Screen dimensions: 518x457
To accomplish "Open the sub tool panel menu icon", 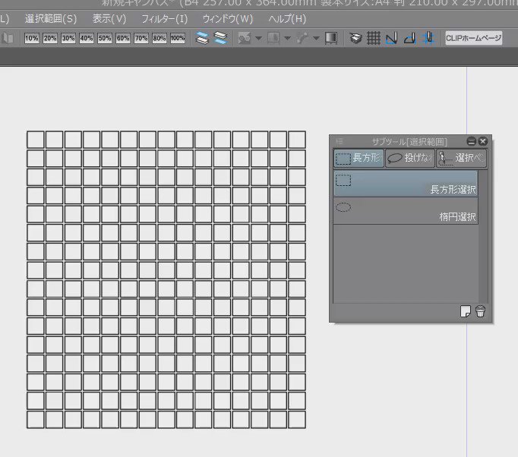I will coord(340,141).
